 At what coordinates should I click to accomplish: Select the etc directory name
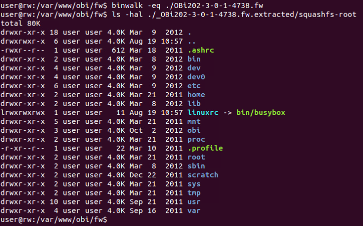pos(194,86)
